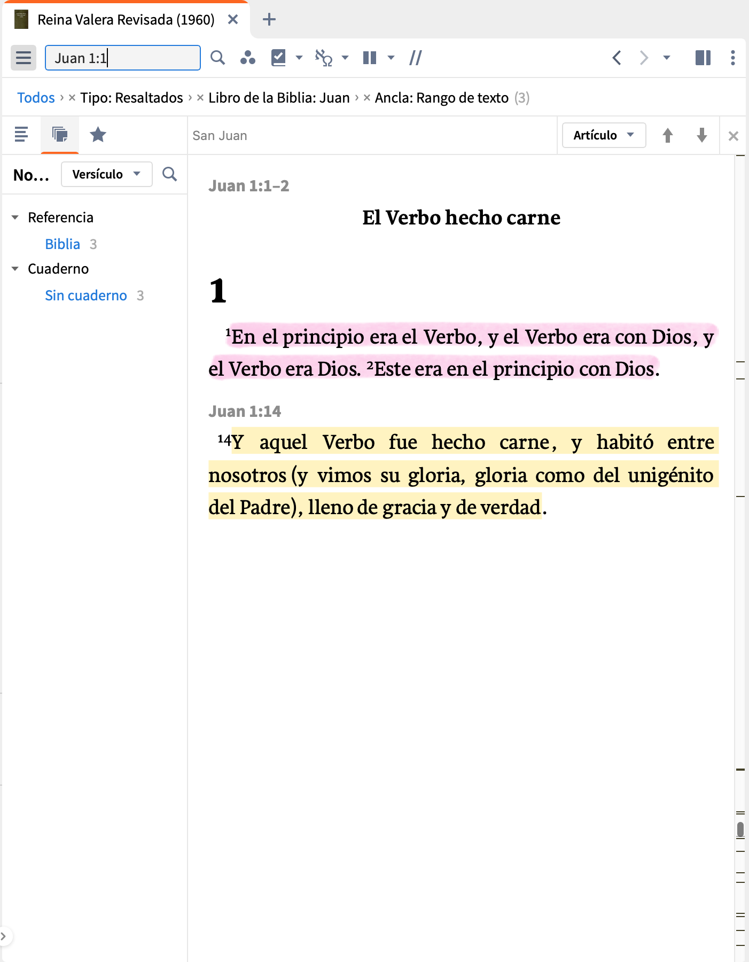Click the parallel resources slashes icon
Screen dimensions: 749x962
click(416, 58)
